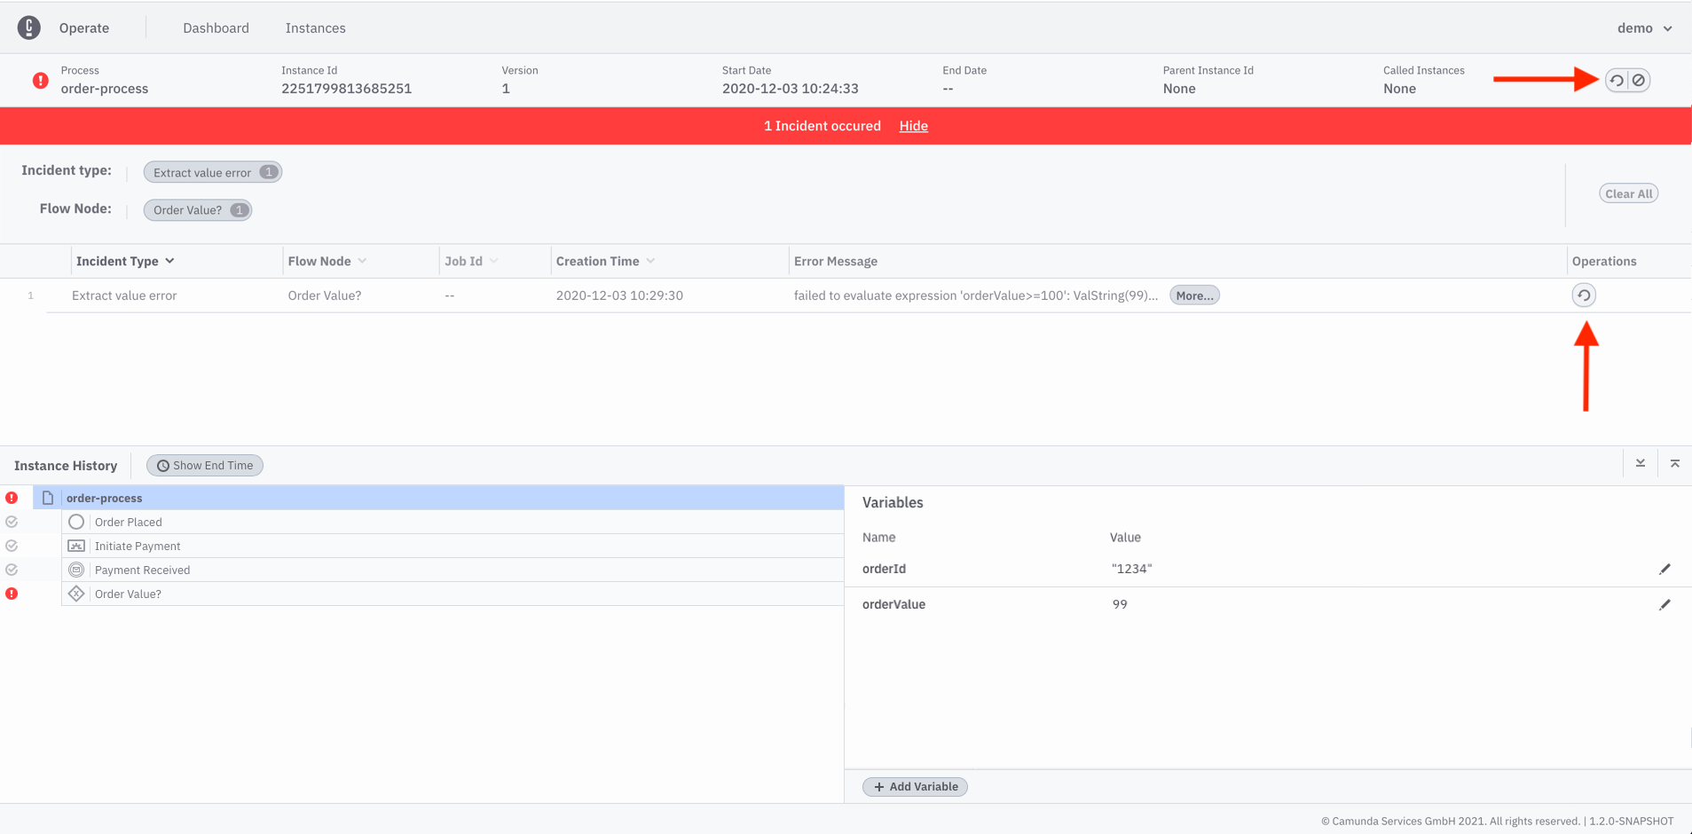
Task: Select Order Value? in instance history
Action: 128,594
